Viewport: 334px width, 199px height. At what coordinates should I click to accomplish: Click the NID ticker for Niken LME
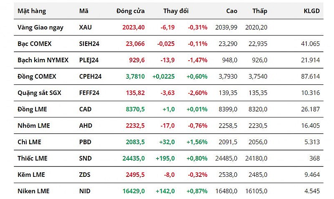click(x=84, y=191)
